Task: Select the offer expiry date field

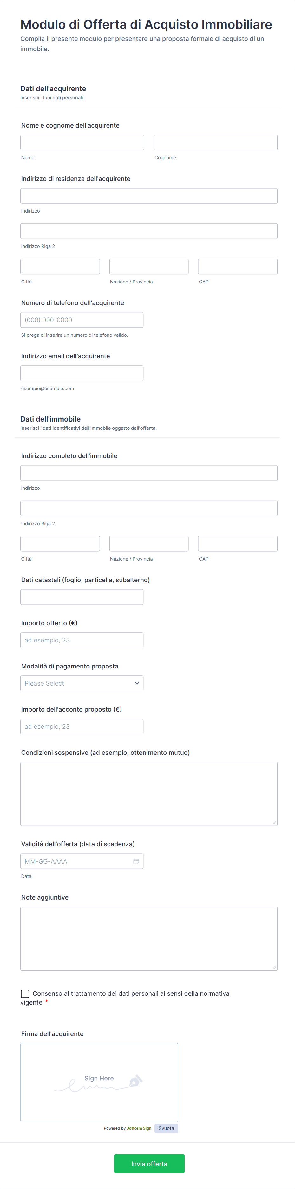Action: [76, 861]
